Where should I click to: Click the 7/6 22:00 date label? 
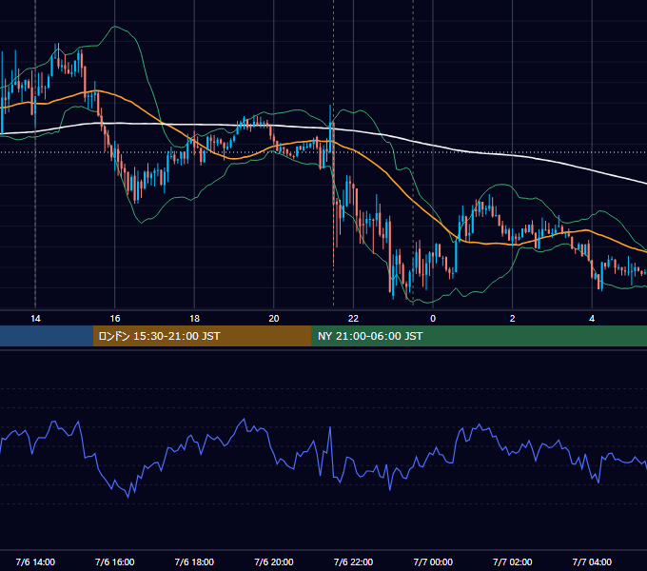(x=353, y=561)
